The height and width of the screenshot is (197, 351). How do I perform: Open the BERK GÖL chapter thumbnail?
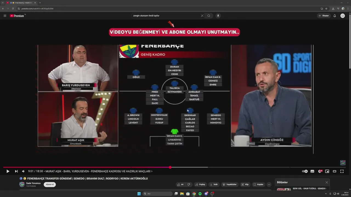coord(284,189)
